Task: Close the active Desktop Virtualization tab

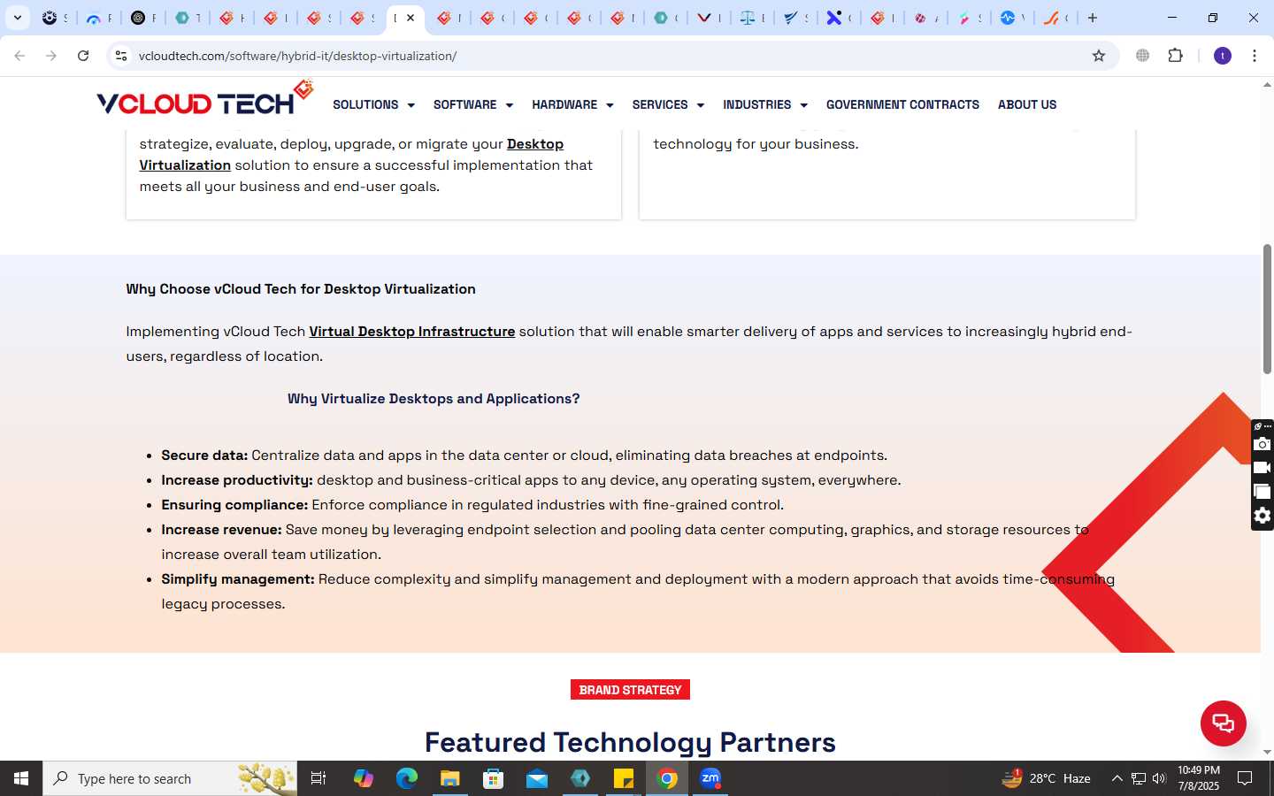Action: [x=411, y=18]
